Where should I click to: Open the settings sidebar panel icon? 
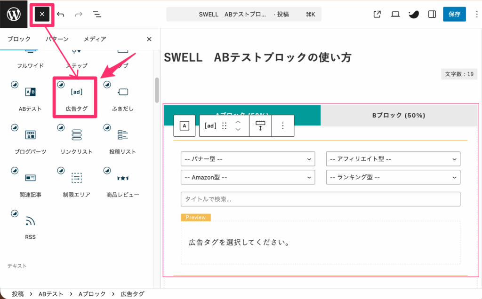(432, 14)
